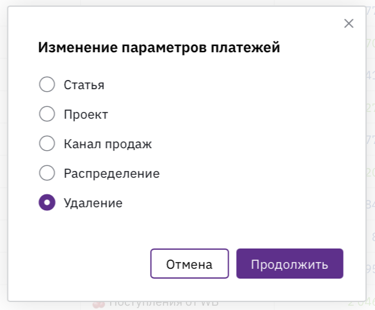This screenshot has width=375, height=310.
Task: Click the Удаление option label text
Action: [x=93, y=204]
